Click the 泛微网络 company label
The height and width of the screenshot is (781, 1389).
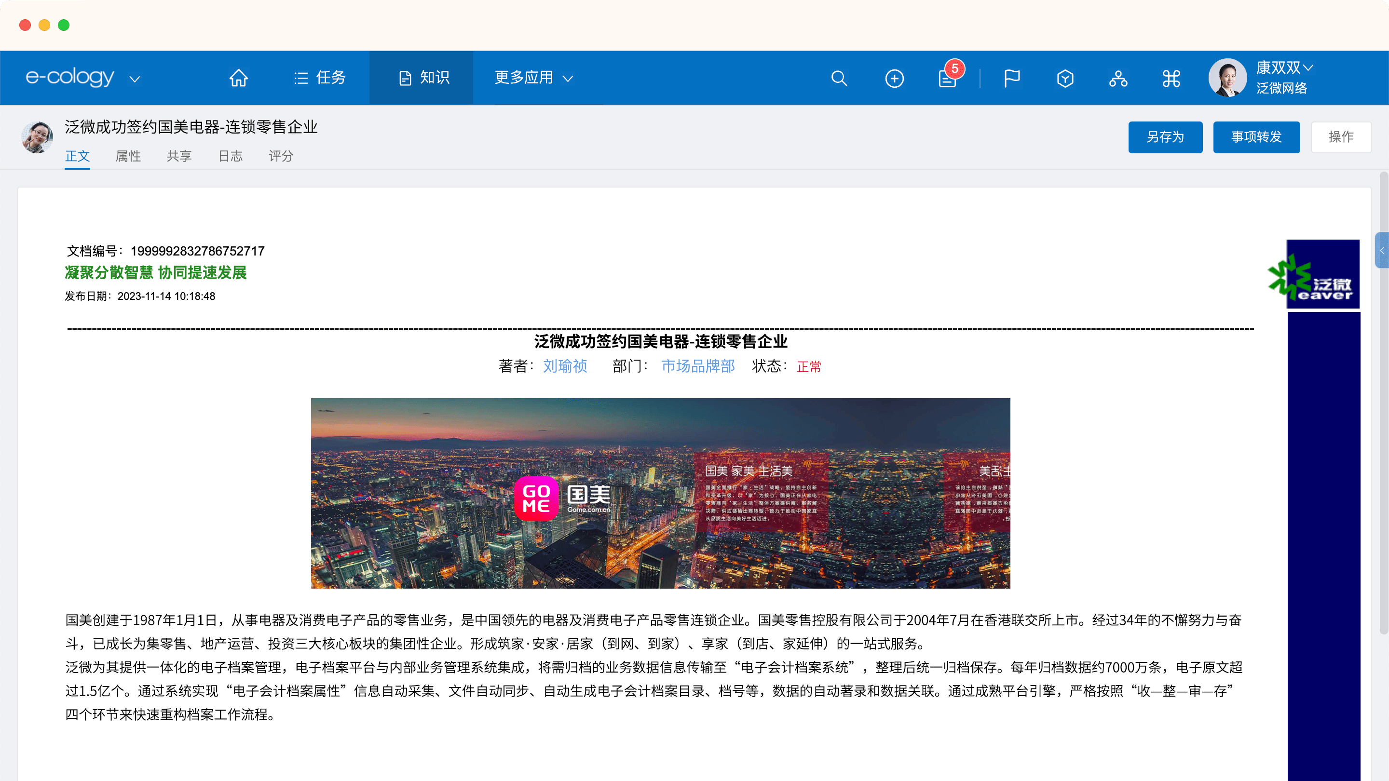coord(1282,88)
